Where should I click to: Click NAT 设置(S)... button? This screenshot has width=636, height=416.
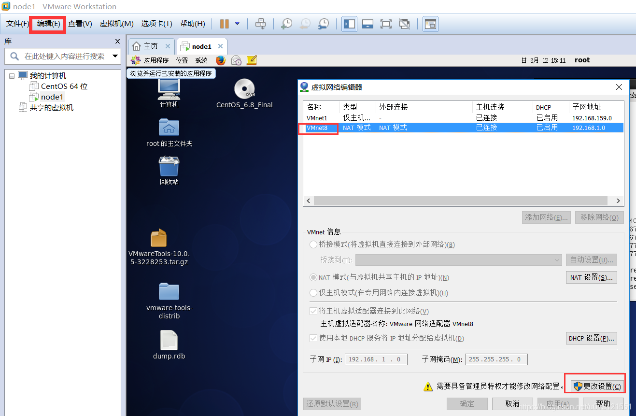(592, 277)
